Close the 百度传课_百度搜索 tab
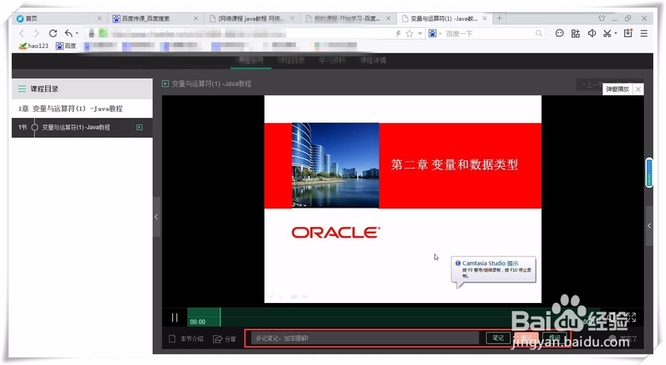This screenshot has width=666, height=365. coord(195,18)
